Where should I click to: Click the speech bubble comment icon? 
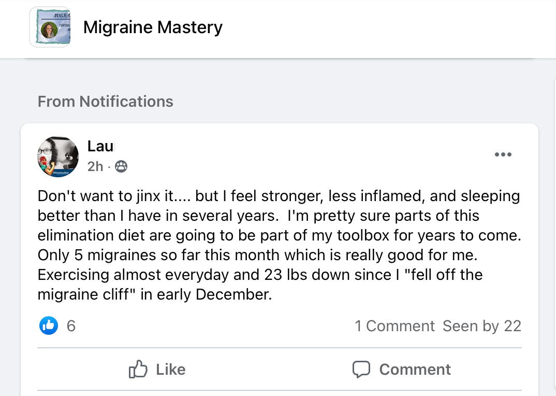pyautogui.click(x=361, y=369)
